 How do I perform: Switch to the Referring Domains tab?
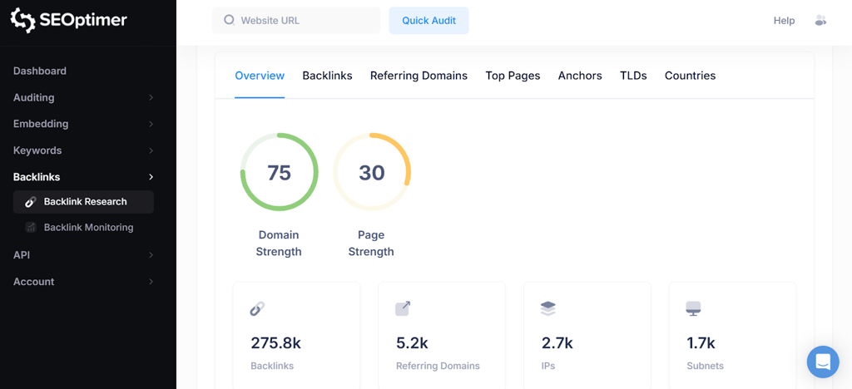419,76
